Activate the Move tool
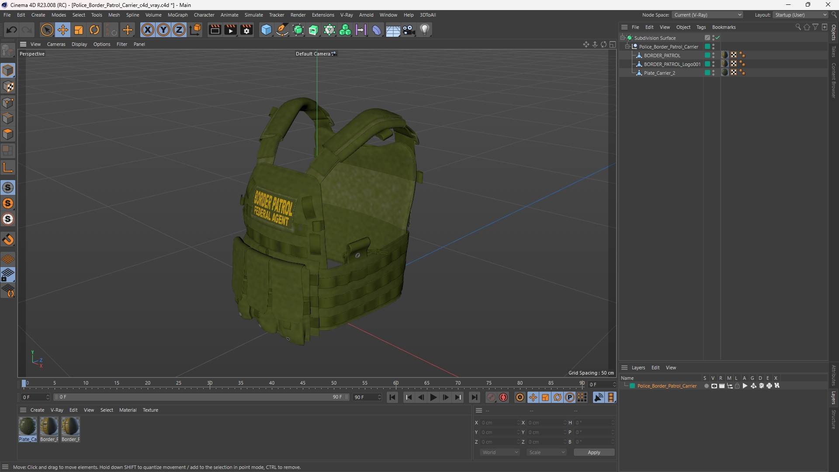The image size is (839, 472). [63, 30]
